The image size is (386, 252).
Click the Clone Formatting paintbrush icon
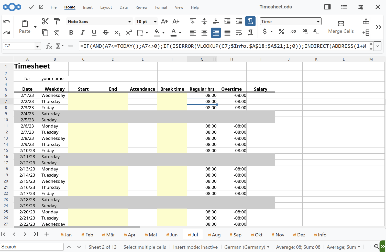(57, 21)
